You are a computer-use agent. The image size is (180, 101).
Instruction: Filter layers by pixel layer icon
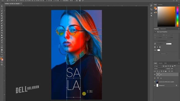[164, 66]
